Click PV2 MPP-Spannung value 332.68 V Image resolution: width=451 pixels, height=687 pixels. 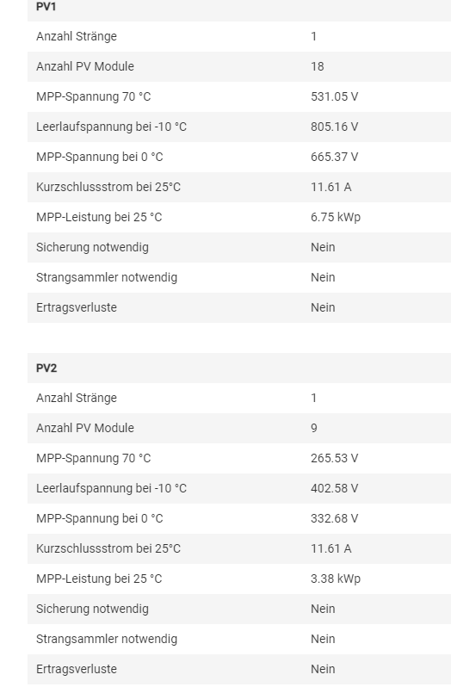point(335,519)
